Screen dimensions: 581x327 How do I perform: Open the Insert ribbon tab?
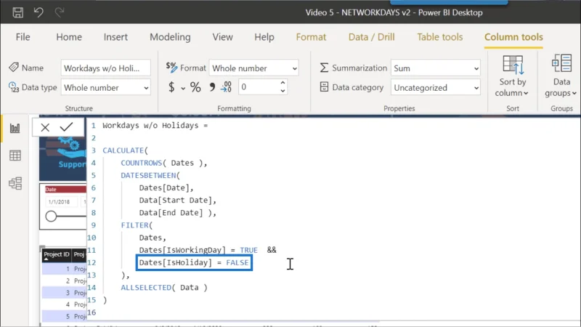click(x=115, y=37)
